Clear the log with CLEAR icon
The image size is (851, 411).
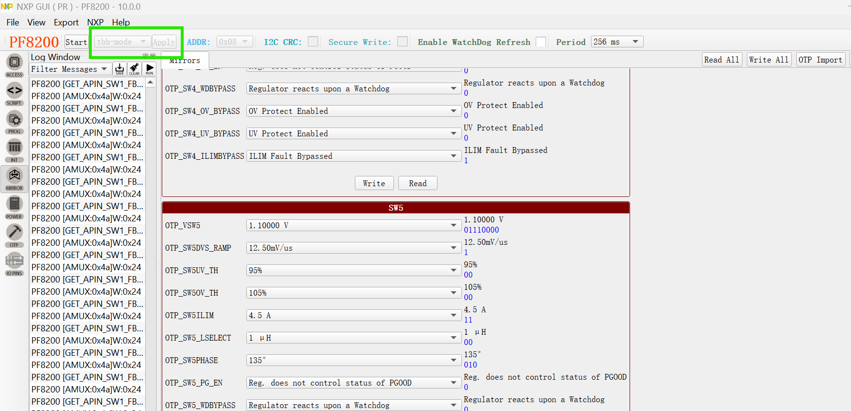[134, 69]
